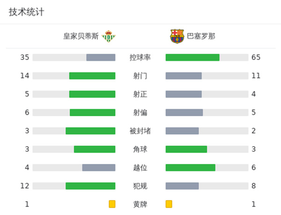Viewport: 281px width, 215px height.
Task: Click Barcelona's 越位 offside bar
Action: pos(207,167)
